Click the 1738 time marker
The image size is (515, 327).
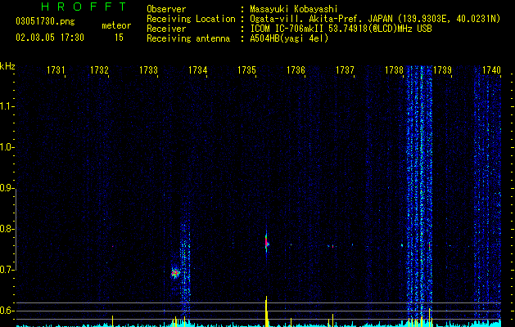[394, 70]
